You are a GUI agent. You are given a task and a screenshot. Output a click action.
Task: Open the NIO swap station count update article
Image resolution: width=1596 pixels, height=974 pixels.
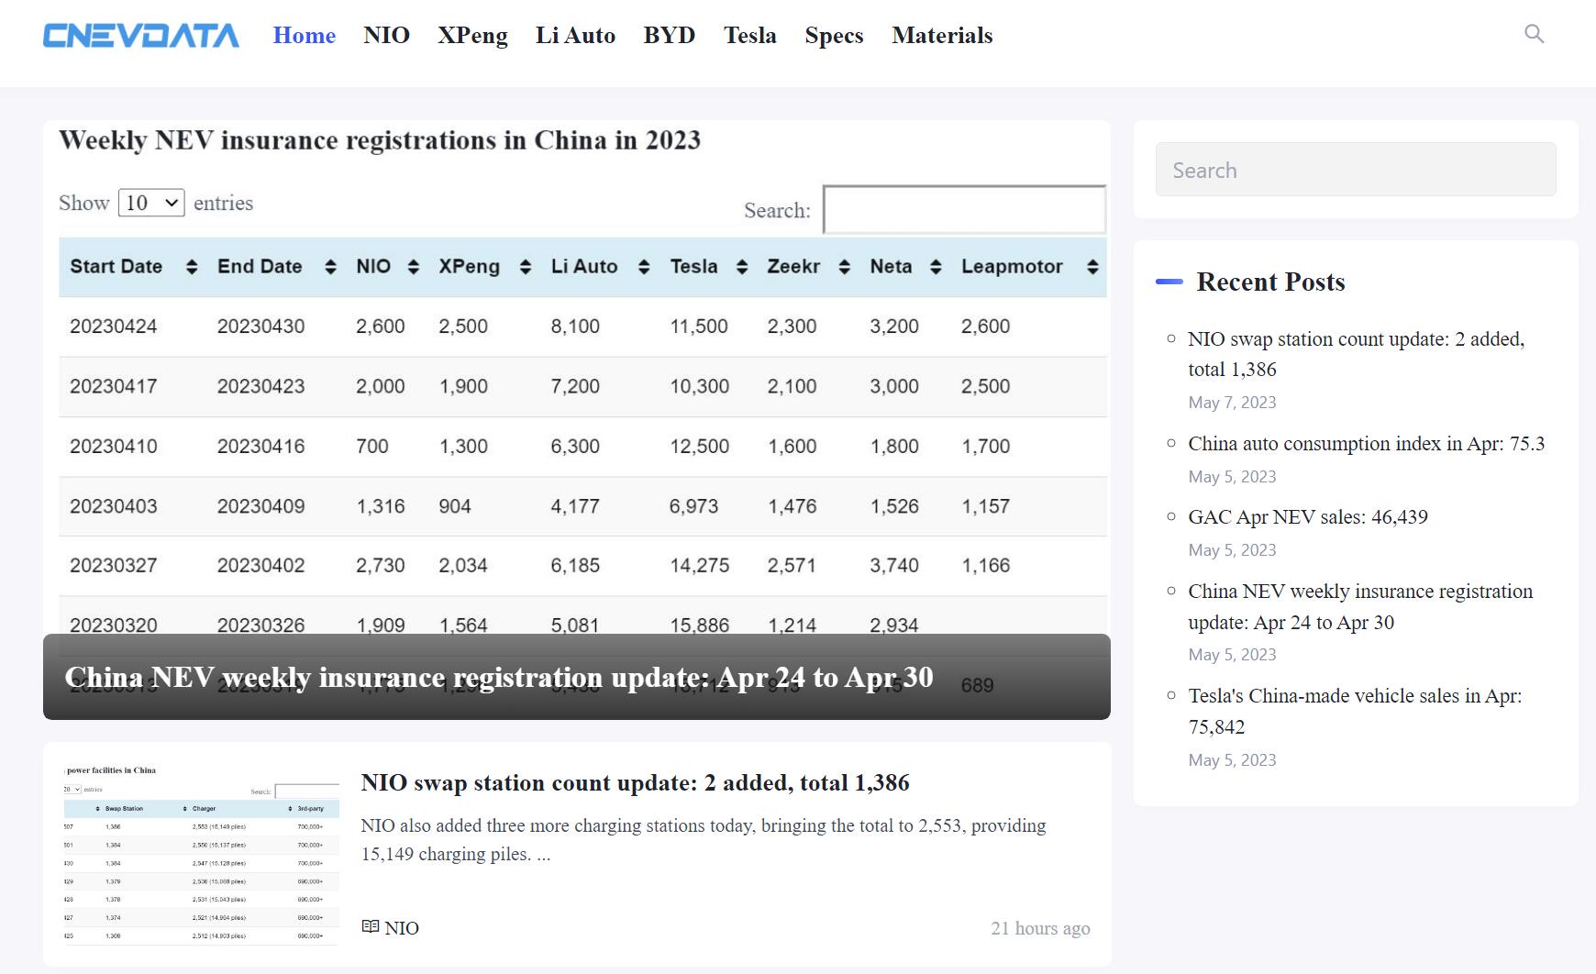636,783
